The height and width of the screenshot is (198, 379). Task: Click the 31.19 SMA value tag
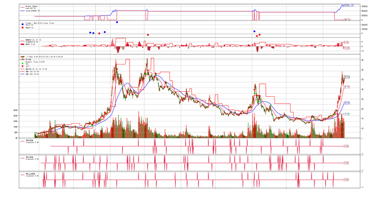coord(347,87)
